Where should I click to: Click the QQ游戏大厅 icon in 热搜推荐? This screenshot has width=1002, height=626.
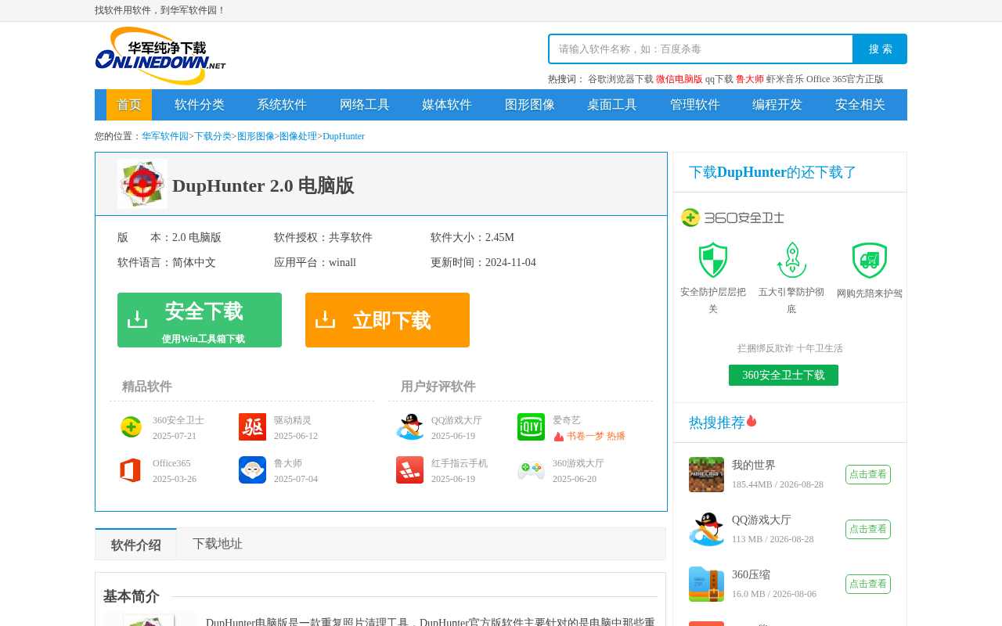click(706, 530)
